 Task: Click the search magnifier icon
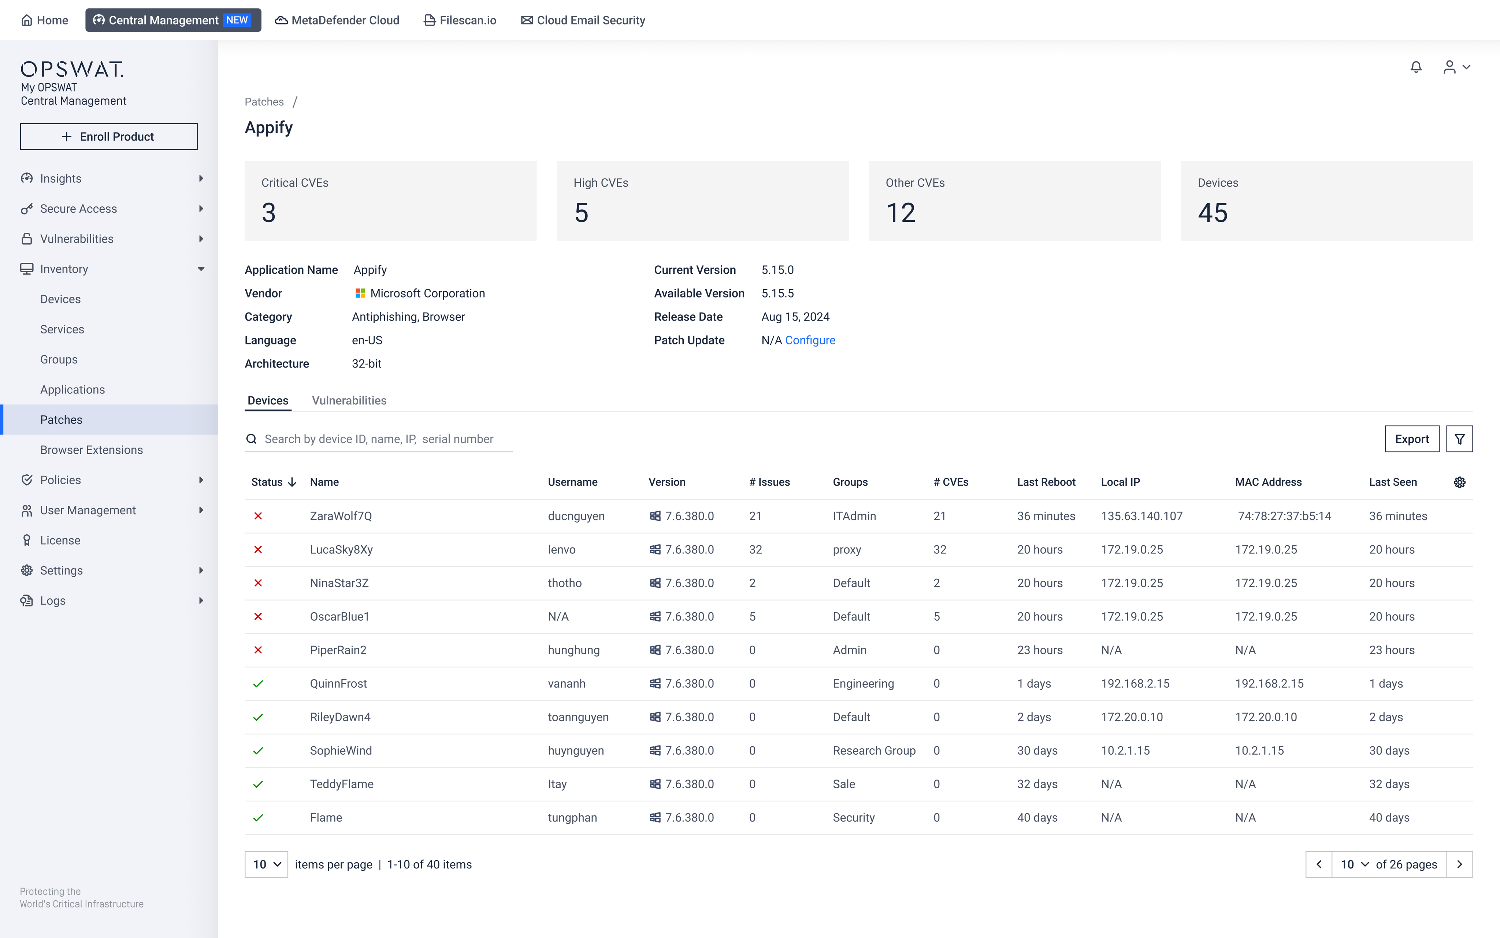coord(251,439)
